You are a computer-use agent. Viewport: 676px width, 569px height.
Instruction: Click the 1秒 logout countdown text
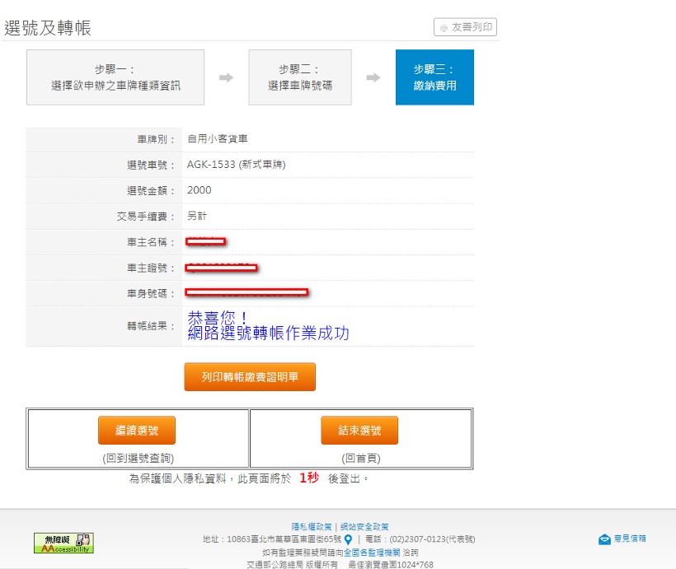click(x=308, y=478)
